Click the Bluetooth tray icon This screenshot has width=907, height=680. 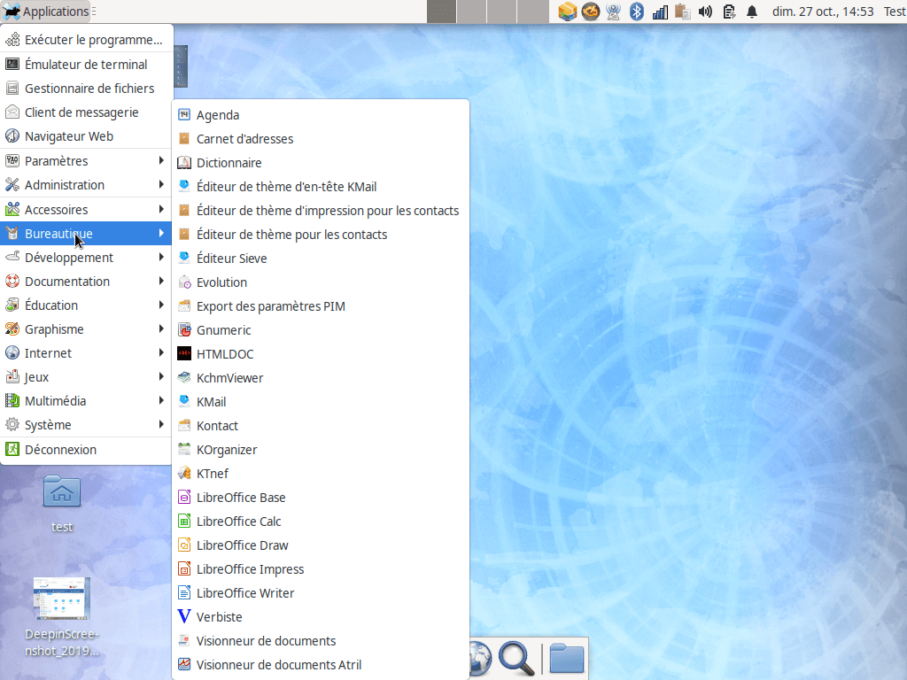point(637,12)
